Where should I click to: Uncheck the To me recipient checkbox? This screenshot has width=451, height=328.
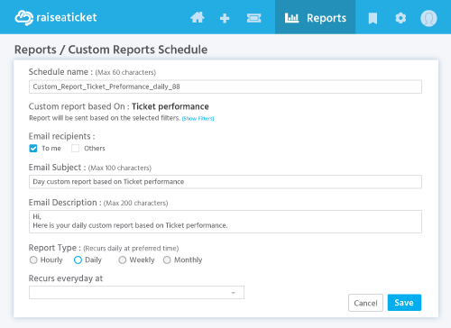coord(33,149)
